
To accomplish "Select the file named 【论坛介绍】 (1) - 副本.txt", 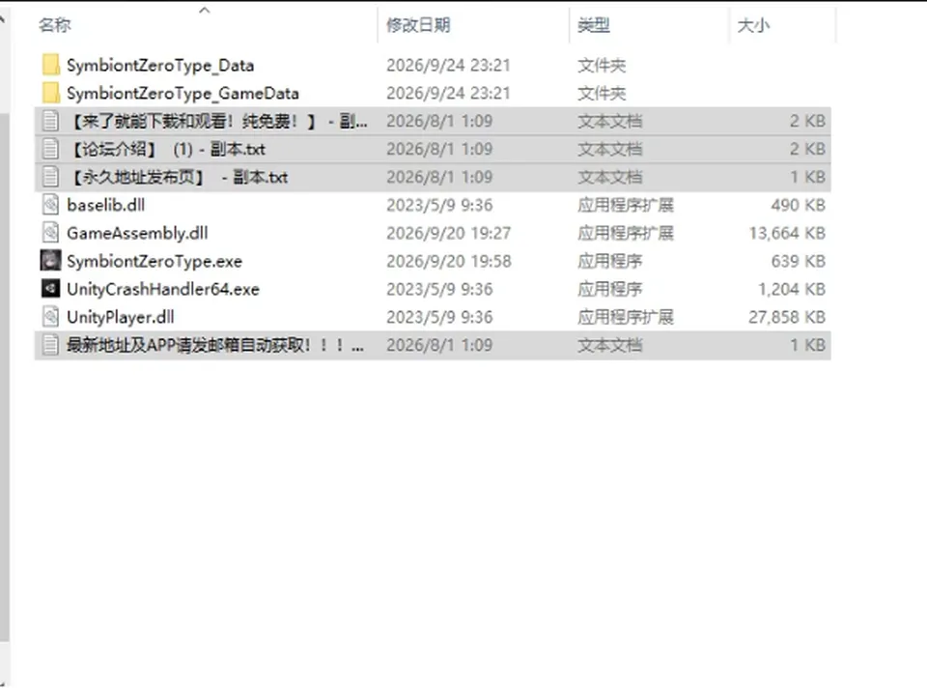I will pos(168,149).
